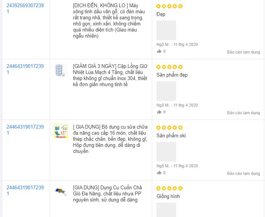Click star rating of 'Đẹp' review

(x=169, y=6)
